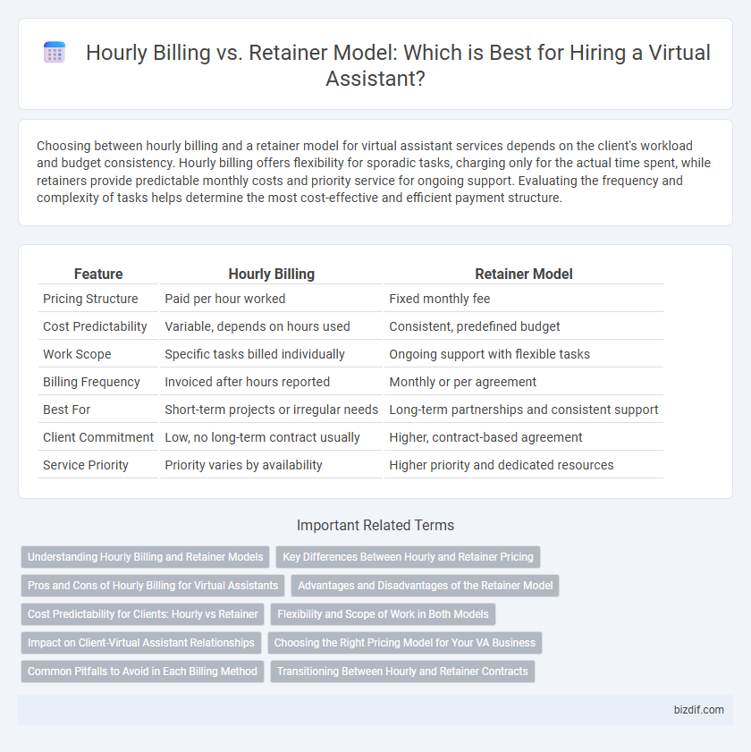The height and width of the screenshot is (752, 751).
Task: Select the 'Billing Frequency' row label
Action: click(x=91, y=382)
